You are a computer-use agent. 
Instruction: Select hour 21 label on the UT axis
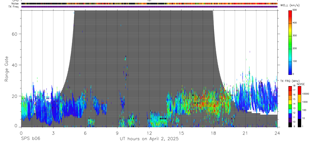(x=245, y=133)
